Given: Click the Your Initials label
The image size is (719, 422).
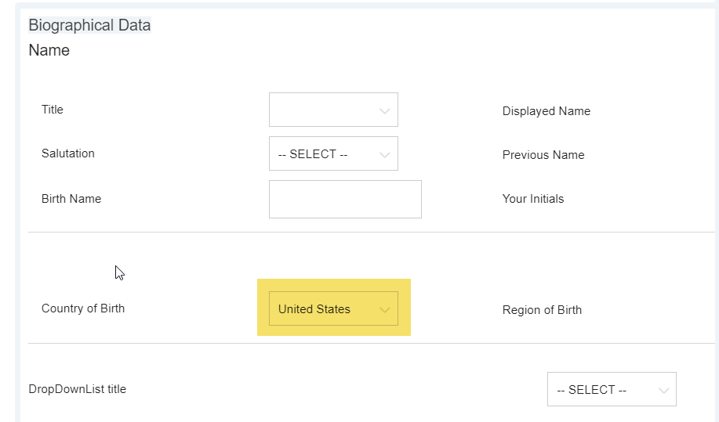Looking at the screenshot, I should pyautogui.click(x=533, y=199).
